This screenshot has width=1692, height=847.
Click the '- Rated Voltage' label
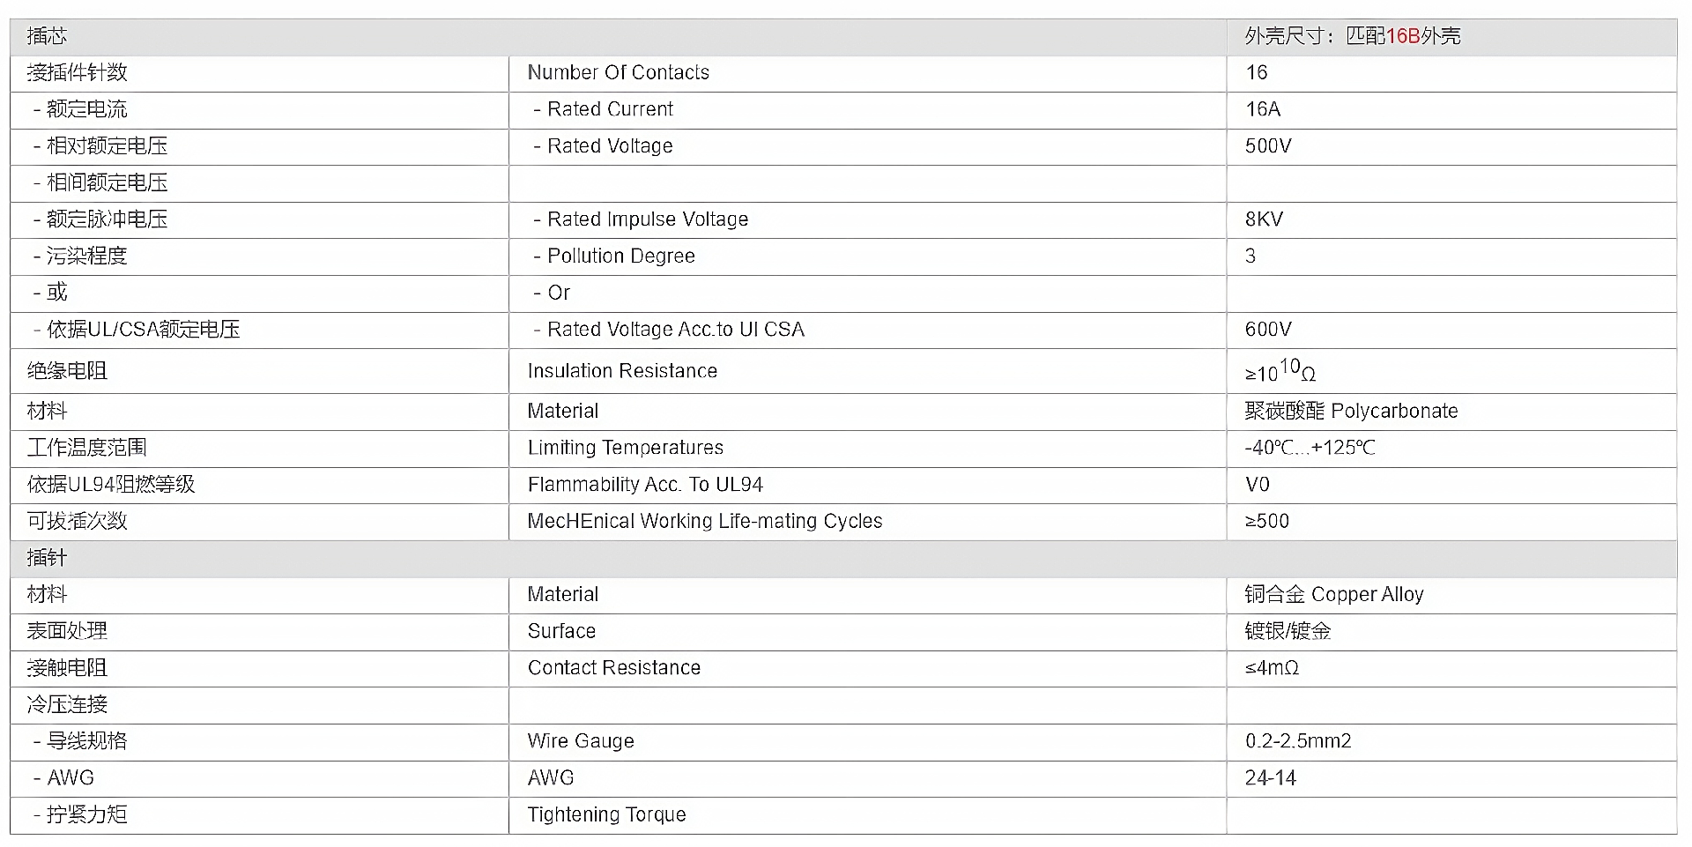coord(603,146)
